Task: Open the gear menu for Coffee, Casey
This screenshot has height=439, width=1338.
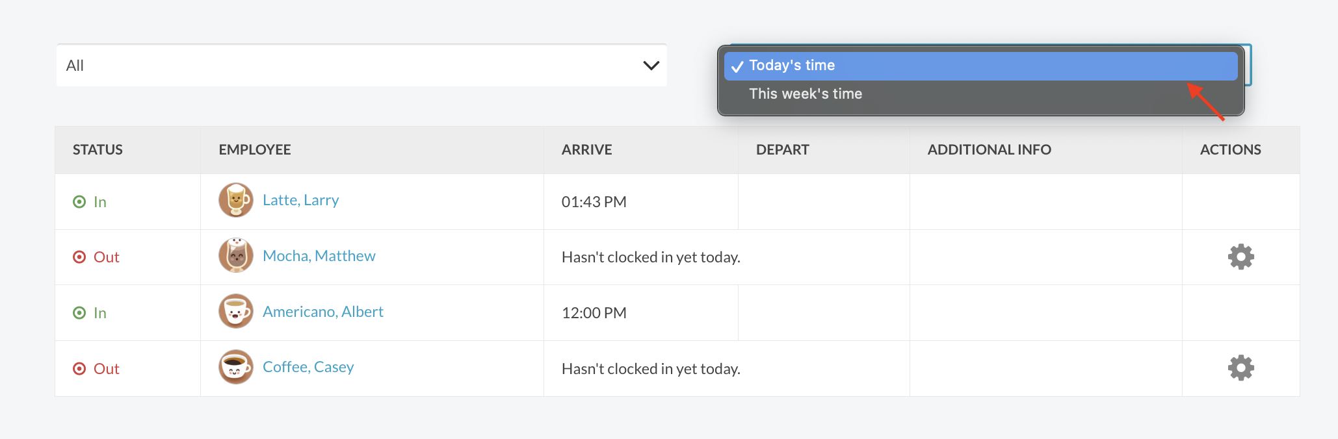Action: (1240, 368)
